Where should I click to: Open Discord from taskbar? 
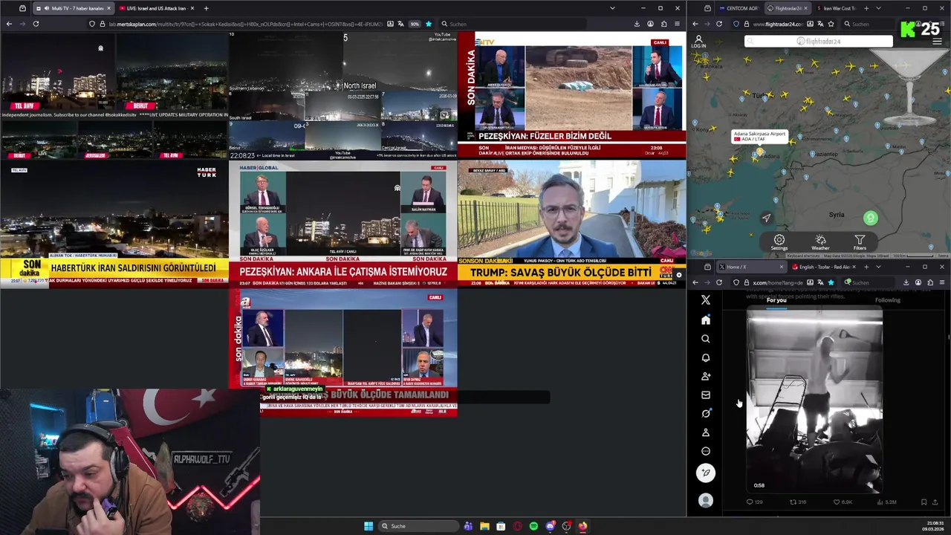click(550, 526)
